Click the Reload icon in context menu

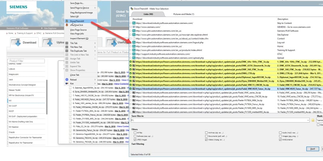click(67, 79)
